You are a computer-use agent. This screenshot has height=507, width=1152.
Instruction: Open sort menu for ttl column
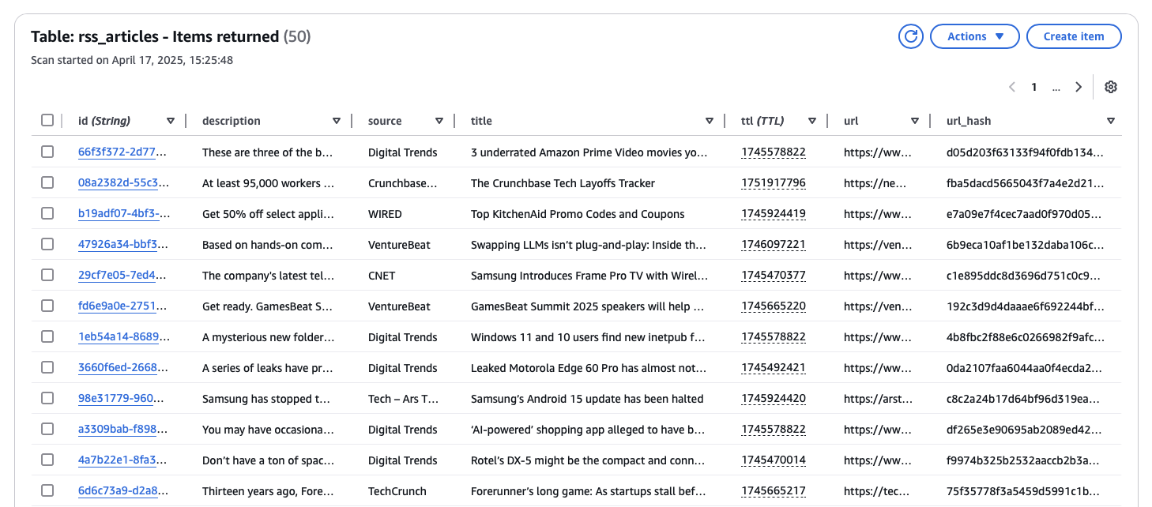pyautogui.click(x=812, y=121)
